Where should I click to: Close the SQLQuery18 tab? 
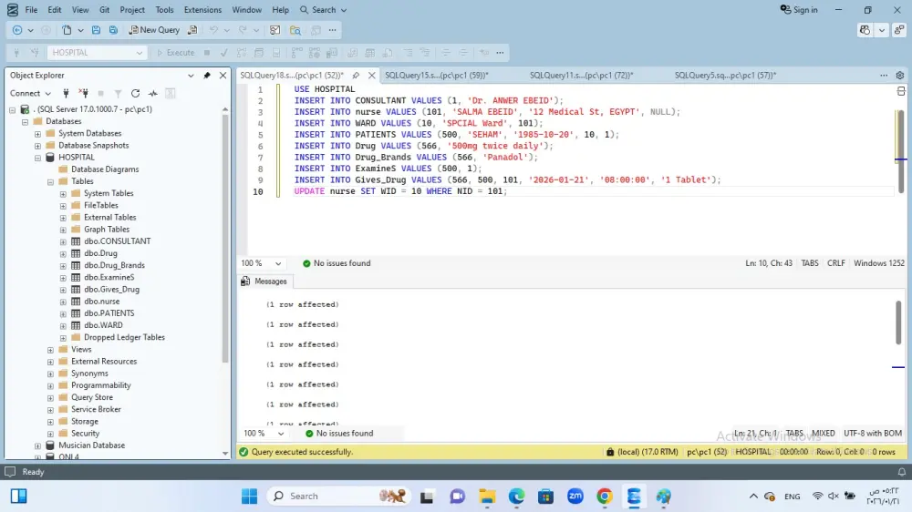click(372, 75)
